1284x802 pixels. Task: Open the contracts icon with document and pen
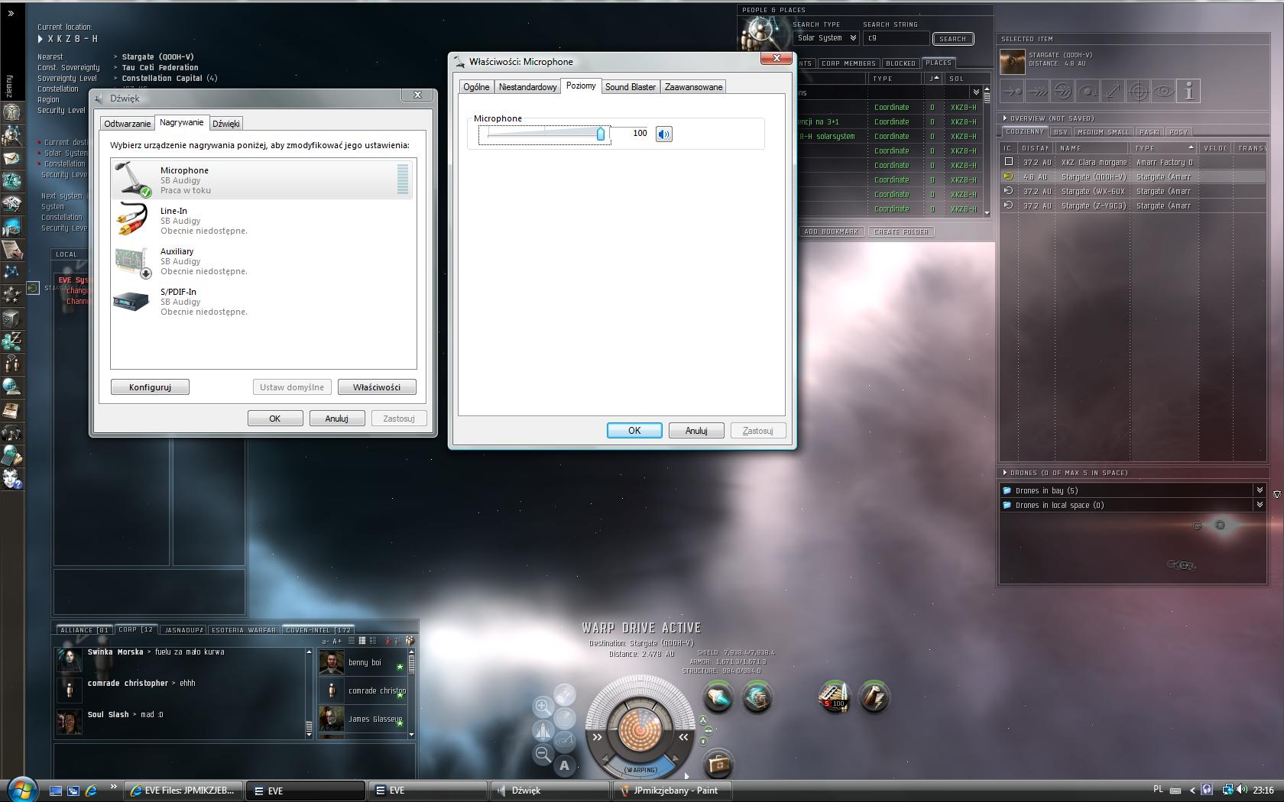pyautogui.click(x=11, y=250)
